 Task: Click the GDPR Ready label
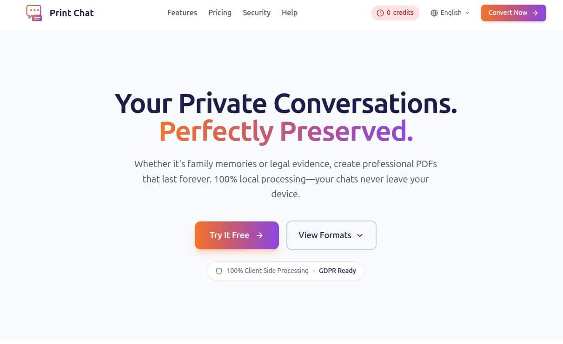338,271
